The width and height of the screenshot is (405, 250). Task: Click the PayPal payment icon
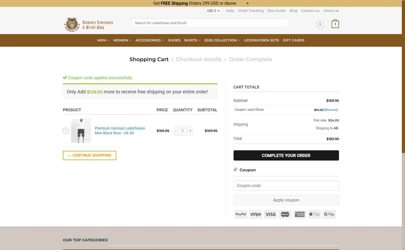tap(241, 214)
